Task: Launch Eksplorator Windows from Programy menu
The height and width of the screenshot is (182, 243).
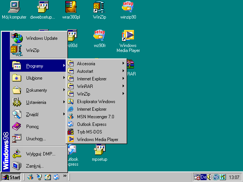Action: 96,102
